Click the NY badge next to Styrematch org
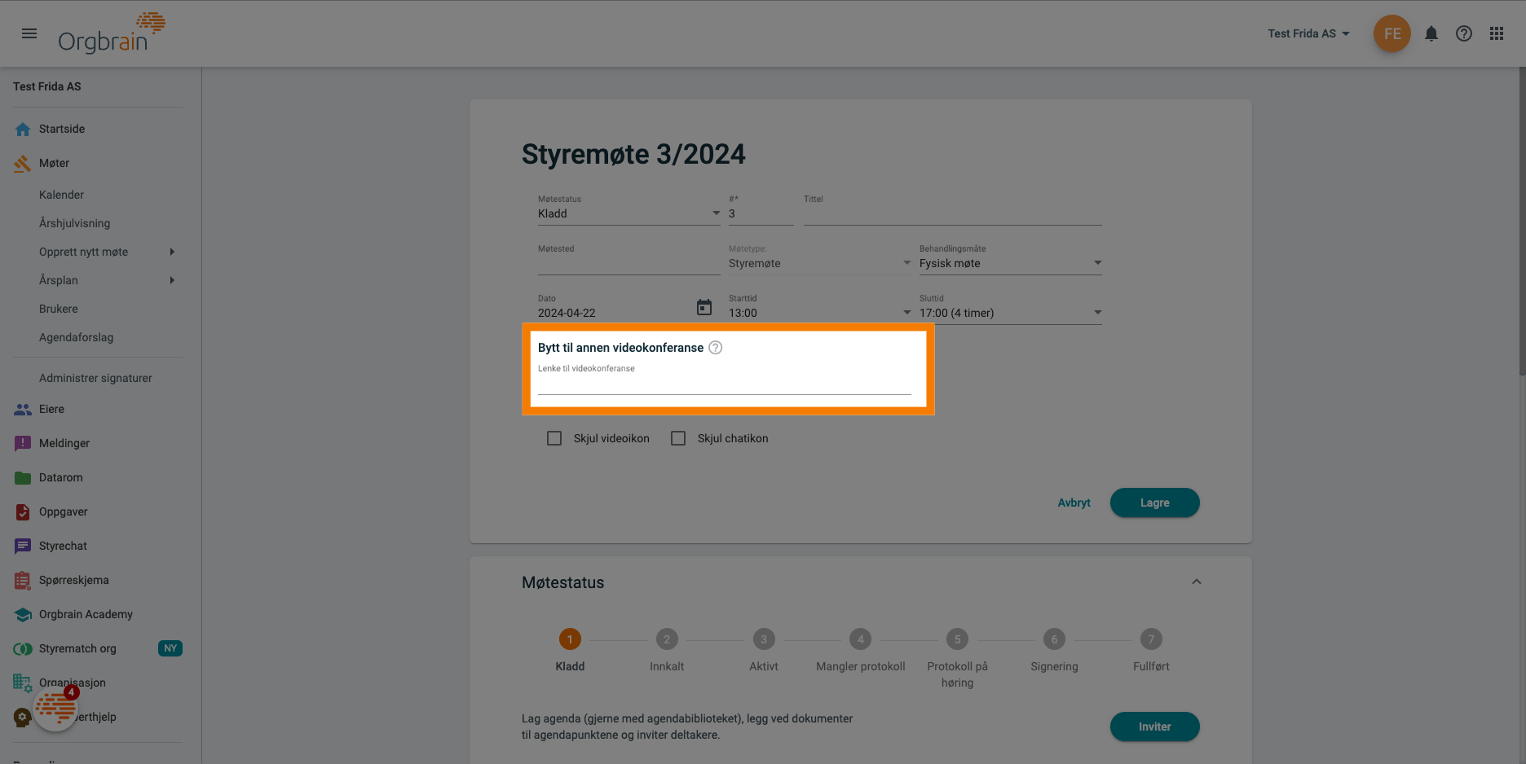Image resolution: width=1526 pixels, height=764 pixels. (x=170, y=648)
